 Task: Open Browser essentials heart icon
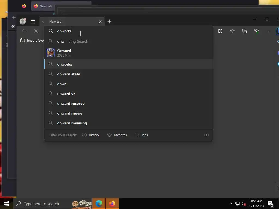pos(256,31)
